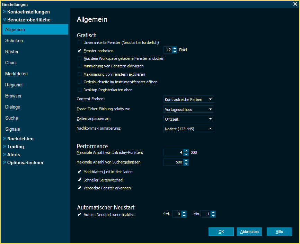Open the Marktdaten settings page

pos(16,74)
